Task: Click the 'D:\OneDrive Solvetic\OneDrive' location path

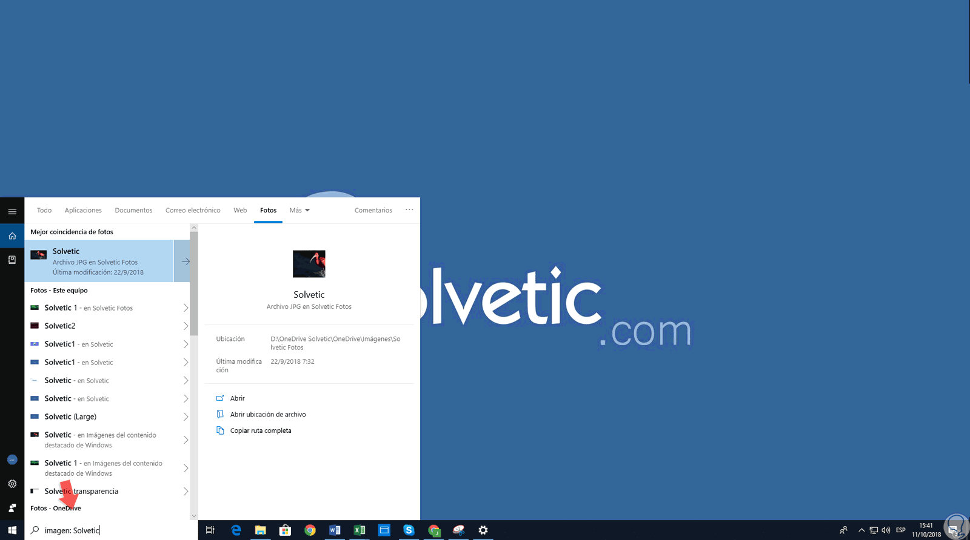Action: pos(335,343)
